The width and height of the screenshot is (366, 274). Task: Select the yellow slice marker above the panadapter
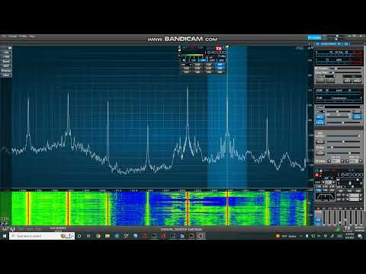227,47
